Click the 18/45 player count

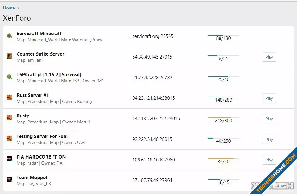click(224, 182)
